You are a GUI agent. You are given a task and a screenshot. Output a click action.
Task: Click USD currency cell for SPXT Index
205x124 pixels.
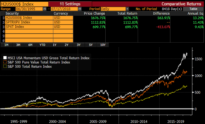coord(63,27)
